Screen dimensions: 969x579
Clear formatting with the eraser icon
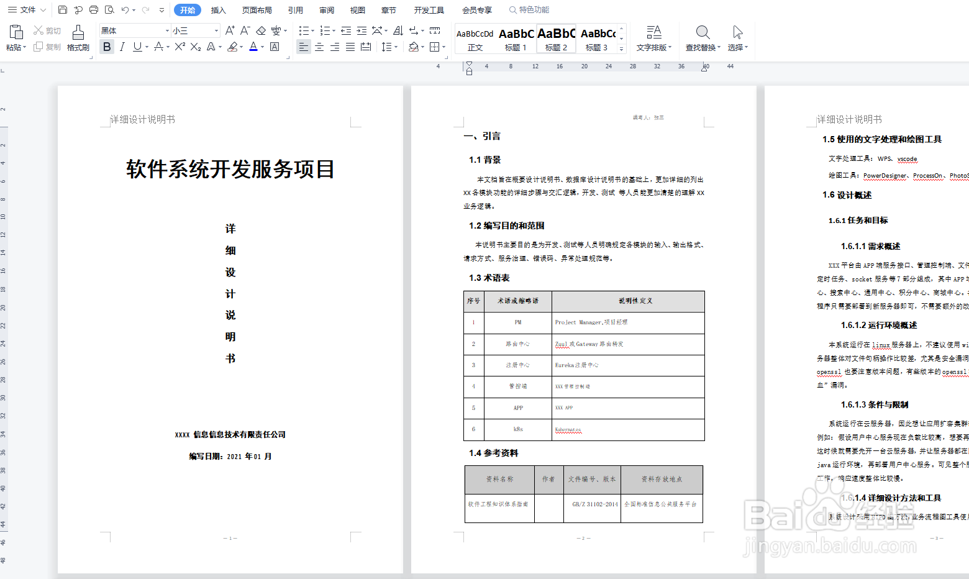click(x=261, y=30)
